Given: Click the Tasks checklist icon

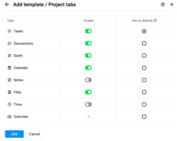Looking at the screenshot, I should (9, 31).
